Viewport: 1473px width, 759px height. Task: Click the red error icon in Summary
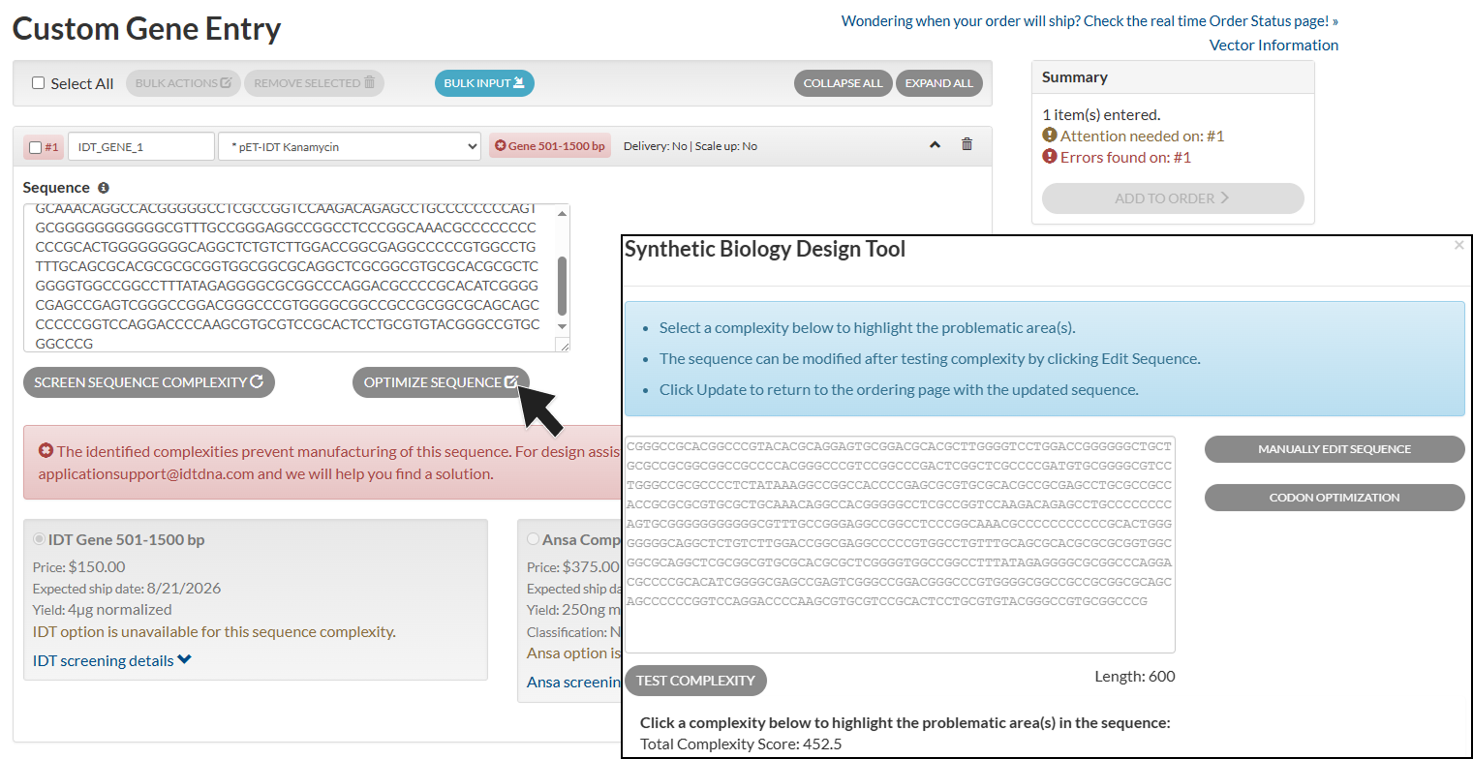click(x=1049, y=157)
